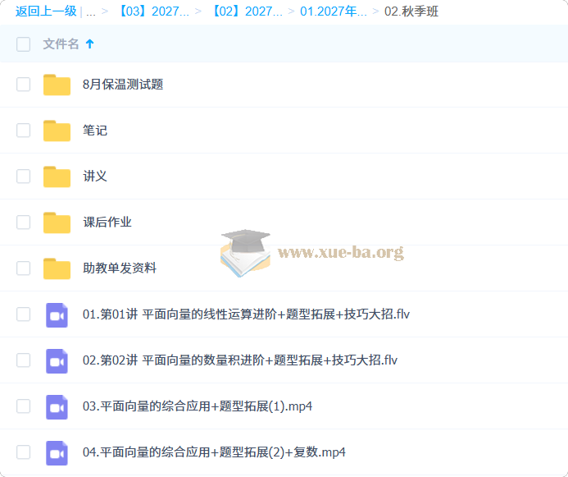The height and width of the screenshot is (477, 568).
Task: Open 03.平面向量的综合应用+题型拓展(1).mp4
Action: click(x=198, y=406)
